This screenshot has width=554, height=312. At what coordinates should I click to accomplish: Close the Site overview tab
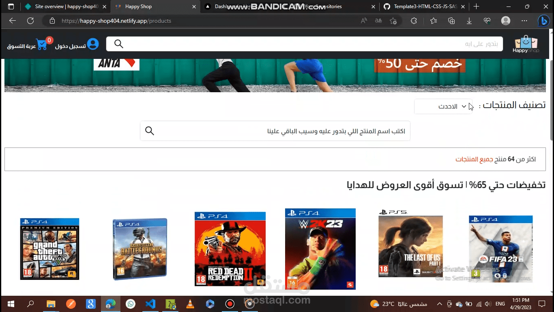104,6
